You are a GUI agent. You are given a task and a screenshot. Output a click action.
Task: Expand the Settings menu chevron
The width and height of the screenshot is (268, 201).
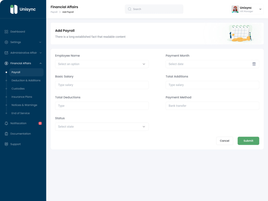tap(40, 42)
